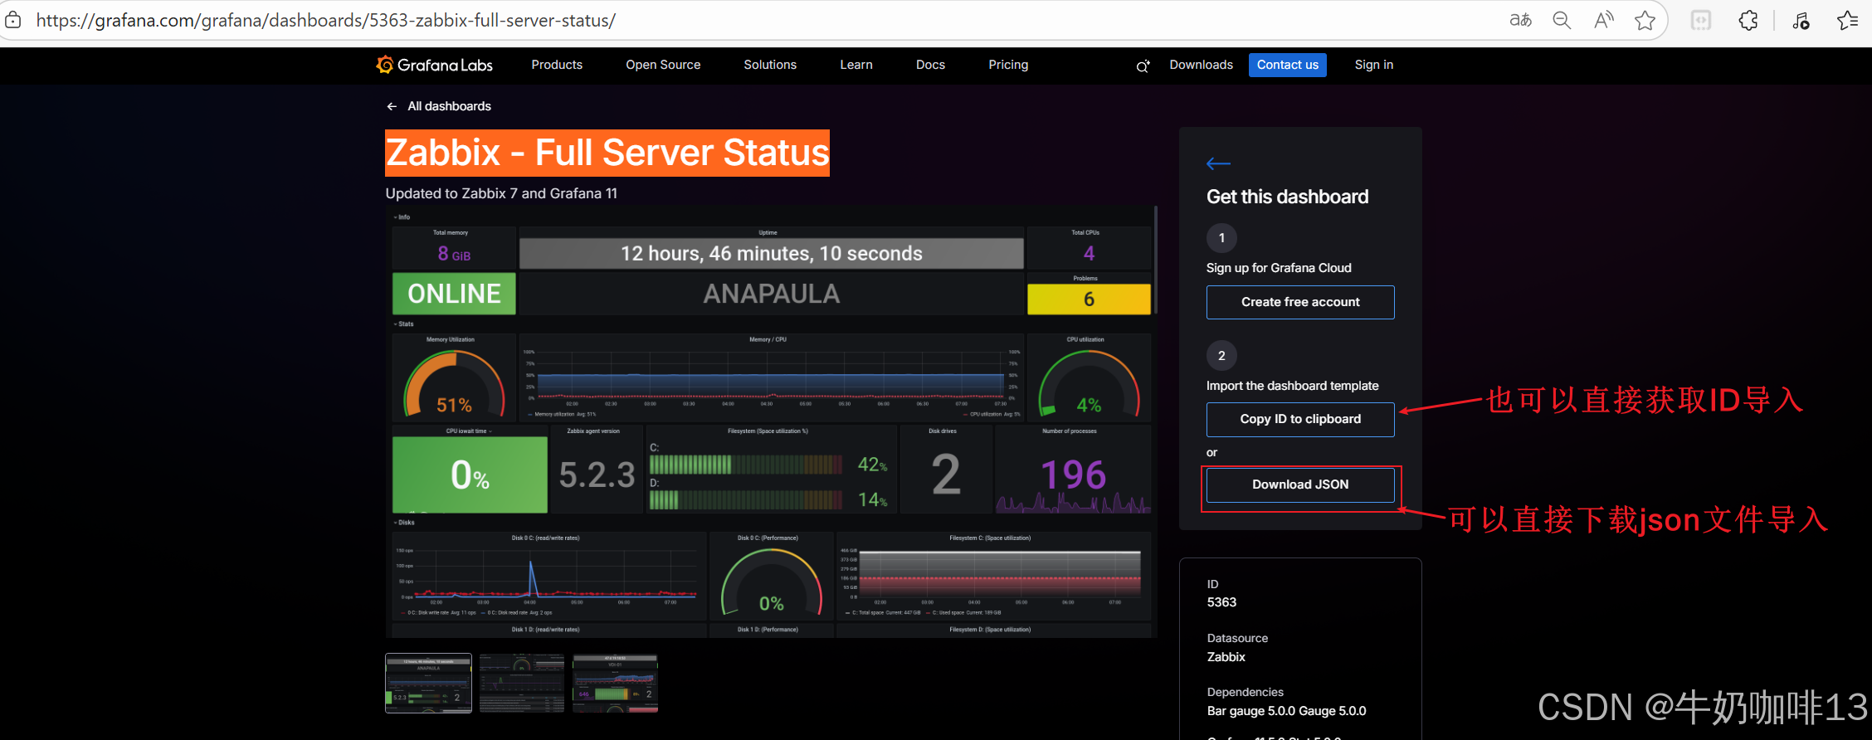Click back arrow next to All dashboards
This screenshot has height=740, width=1872.
392,106
